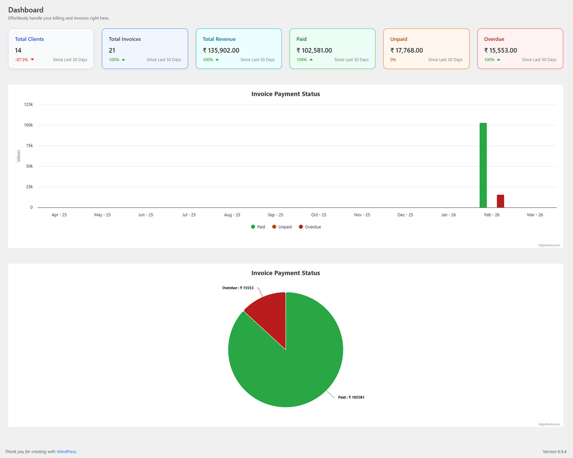
Task: Click the green upward arrow on Total Invoices card
Action: click(x=123, y=59)
